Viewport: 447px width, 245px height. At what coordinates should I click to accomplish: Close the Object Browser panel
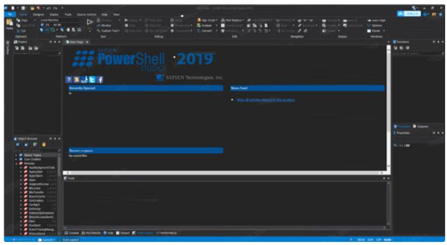[59, 139]
